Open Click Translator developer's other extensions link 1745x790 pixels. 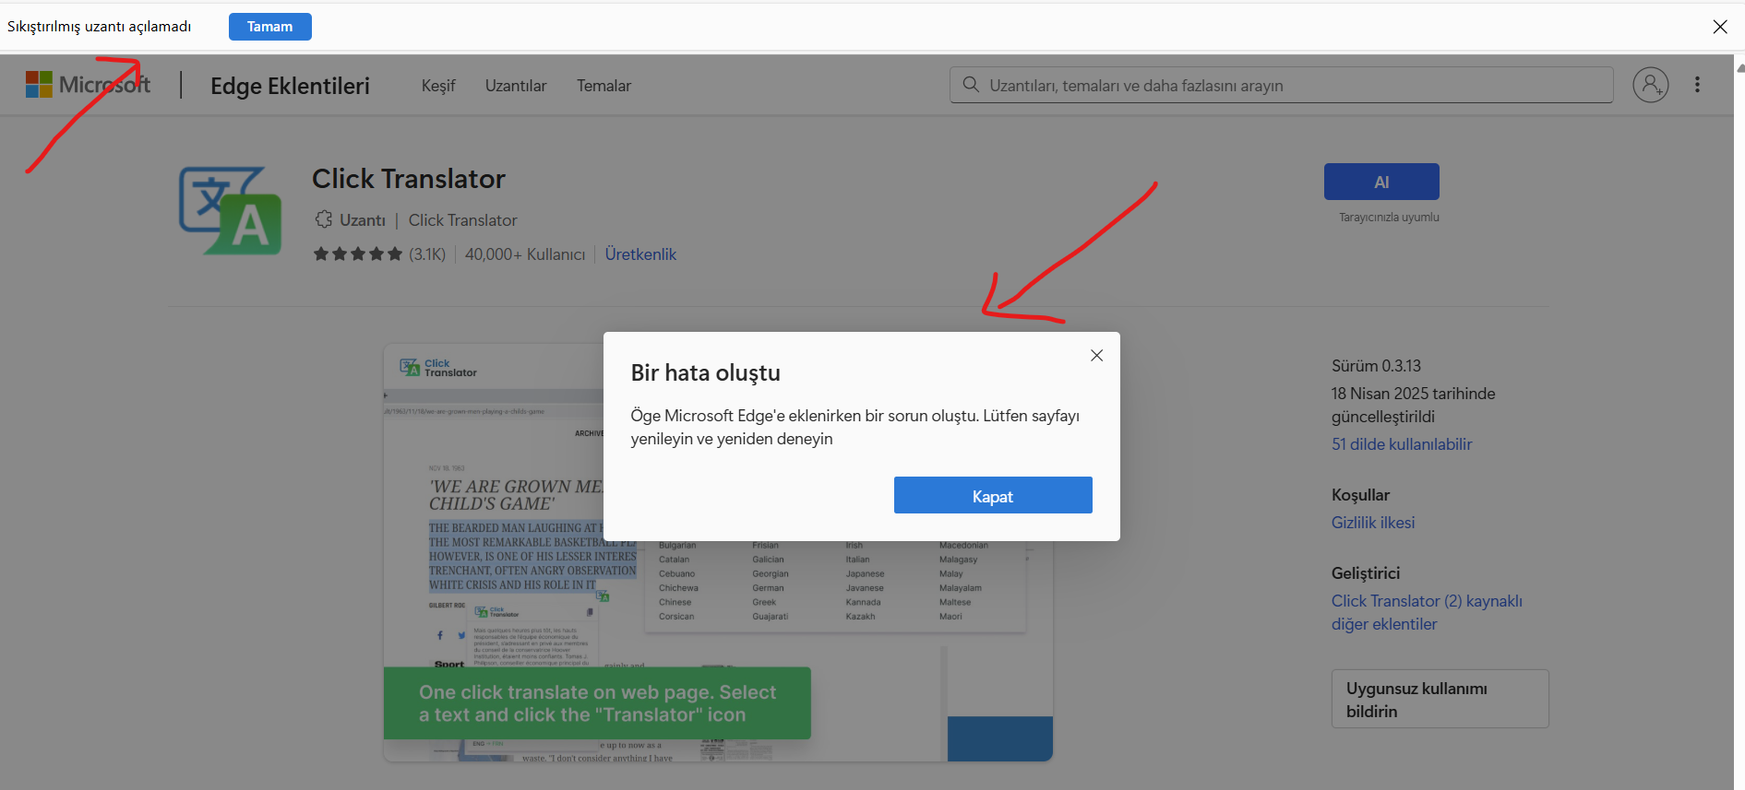[1427, 612]
